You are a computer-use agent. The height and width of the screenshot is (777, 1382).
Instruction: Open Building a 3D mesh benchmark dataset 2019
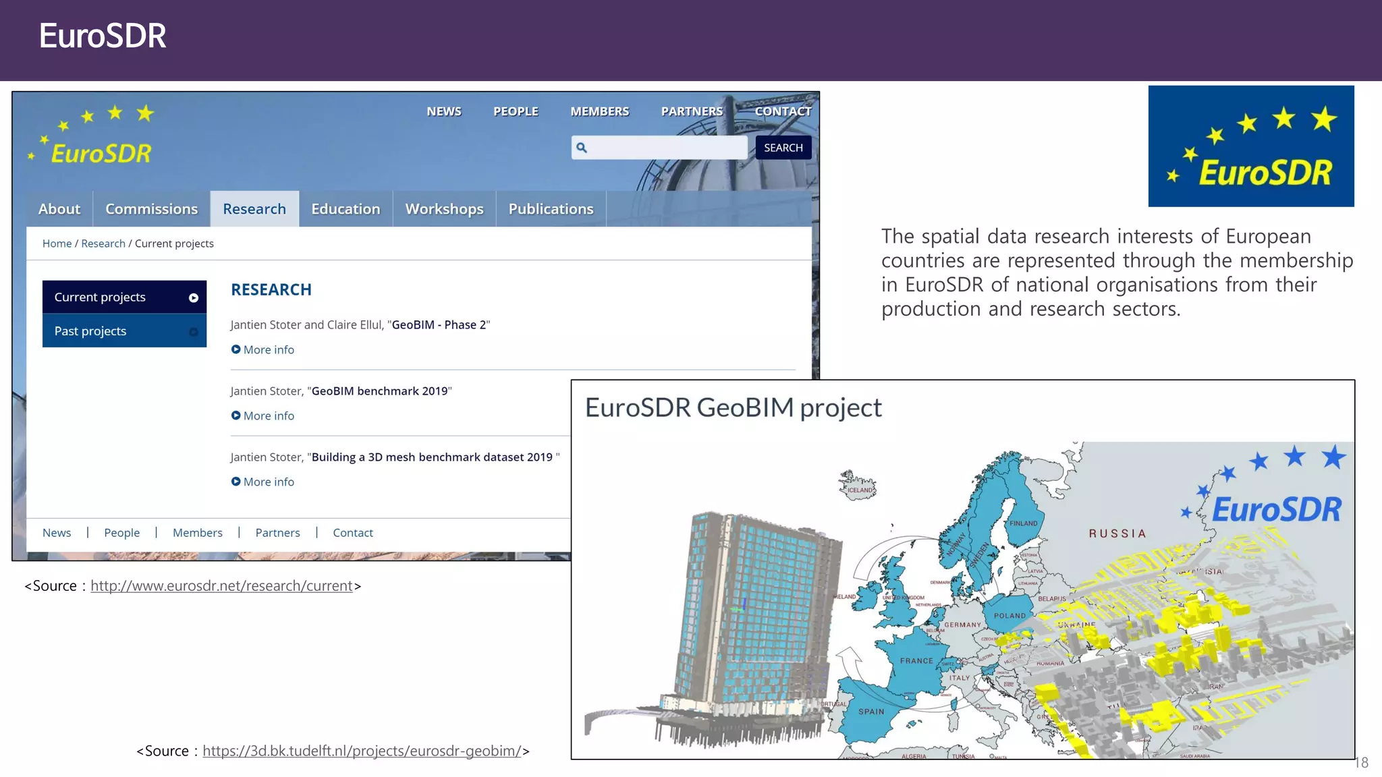[432, 457]
